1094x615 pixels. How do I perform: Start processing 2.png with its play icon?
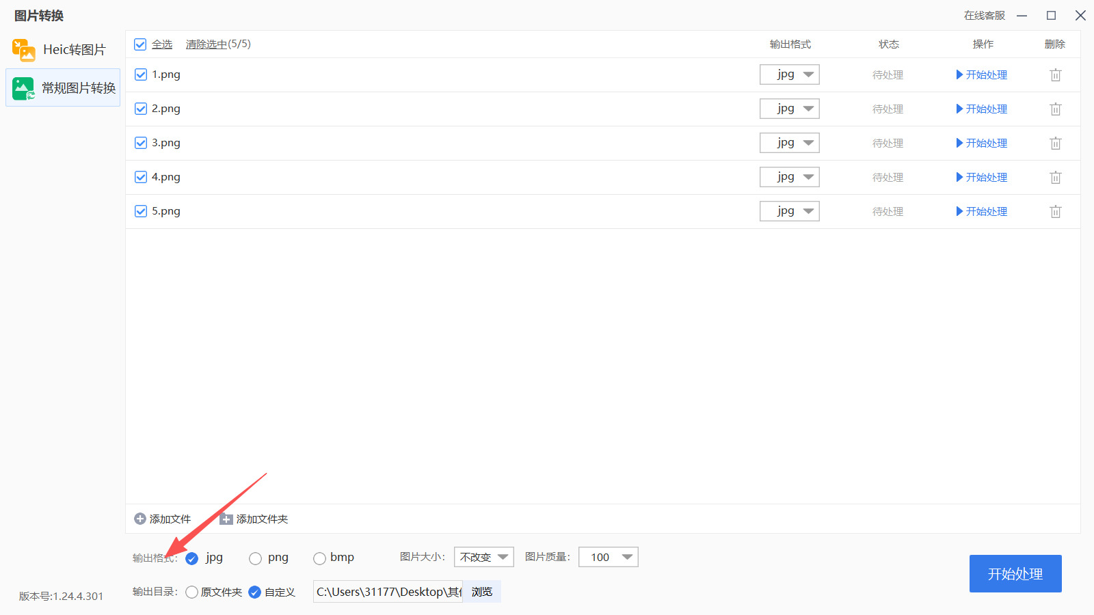959,109
